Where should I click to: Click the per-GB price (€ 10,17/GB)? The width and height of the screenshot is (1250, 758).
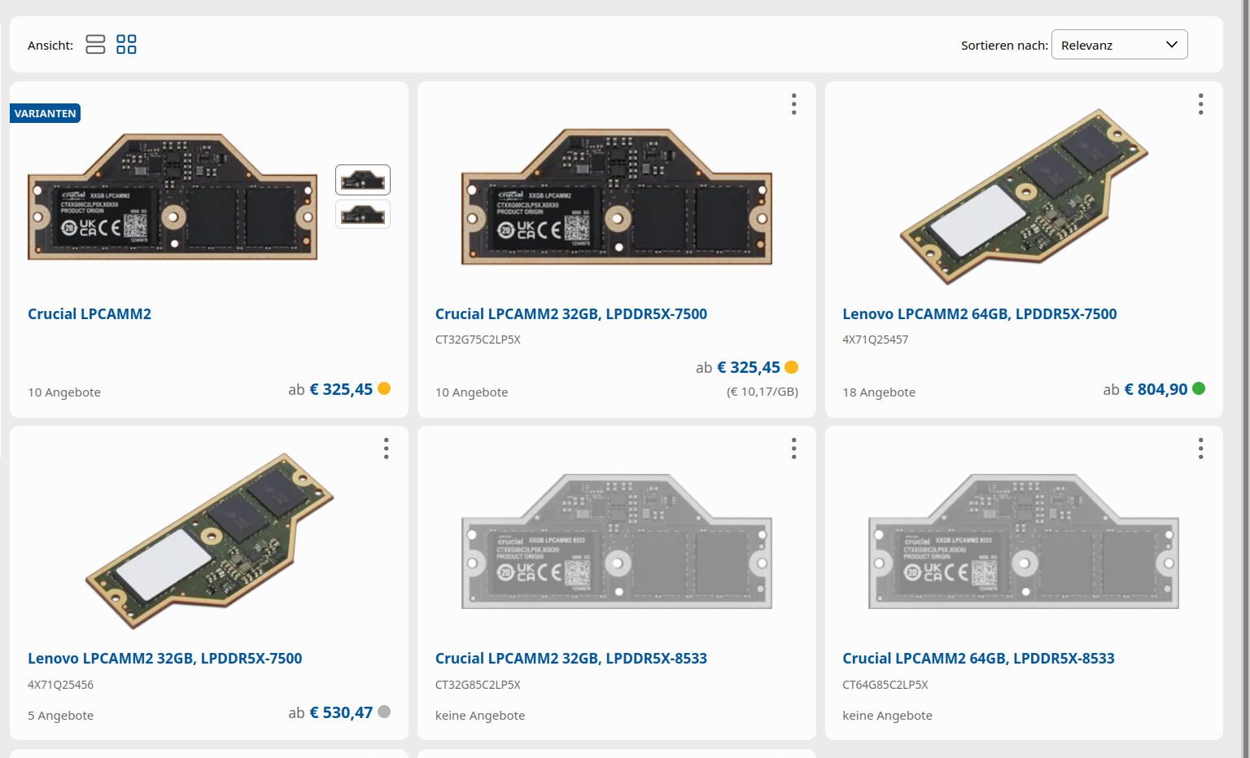(x=763, y=392)
